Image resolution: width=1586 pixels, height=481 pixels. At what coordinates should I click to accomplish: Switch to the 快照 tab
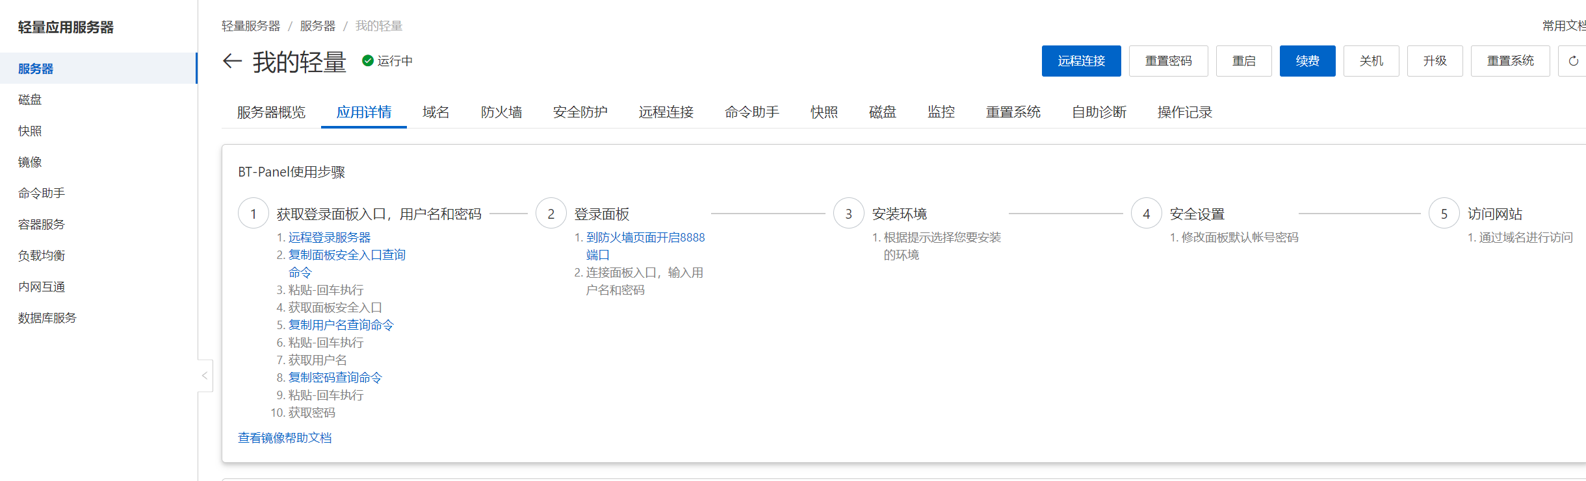click(x=824, y=112)
